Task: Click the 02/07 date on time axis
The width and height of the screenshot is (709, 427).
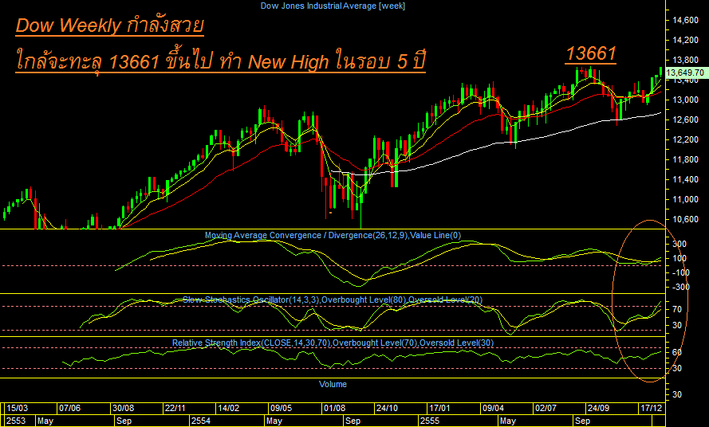Action: [546, 408]
